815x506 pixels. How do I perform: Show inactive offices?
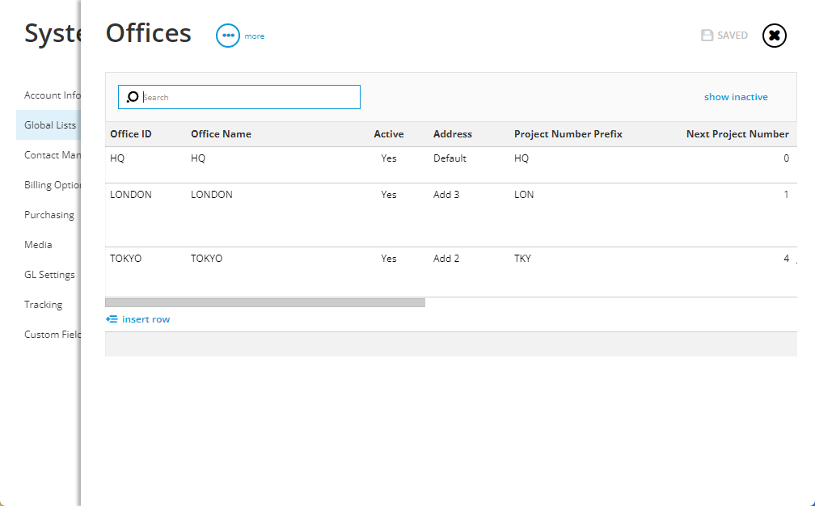pos(736,96)
